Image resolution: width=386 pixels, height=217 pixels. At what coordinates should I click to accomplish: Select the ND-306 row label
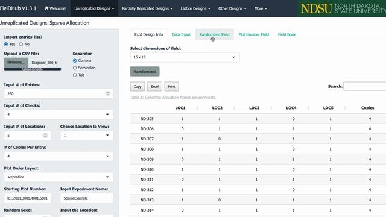[147, 128]
